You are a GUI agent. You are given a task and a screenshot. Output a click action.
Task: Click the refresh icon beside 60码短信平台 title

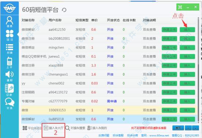(x=64, y=10)
